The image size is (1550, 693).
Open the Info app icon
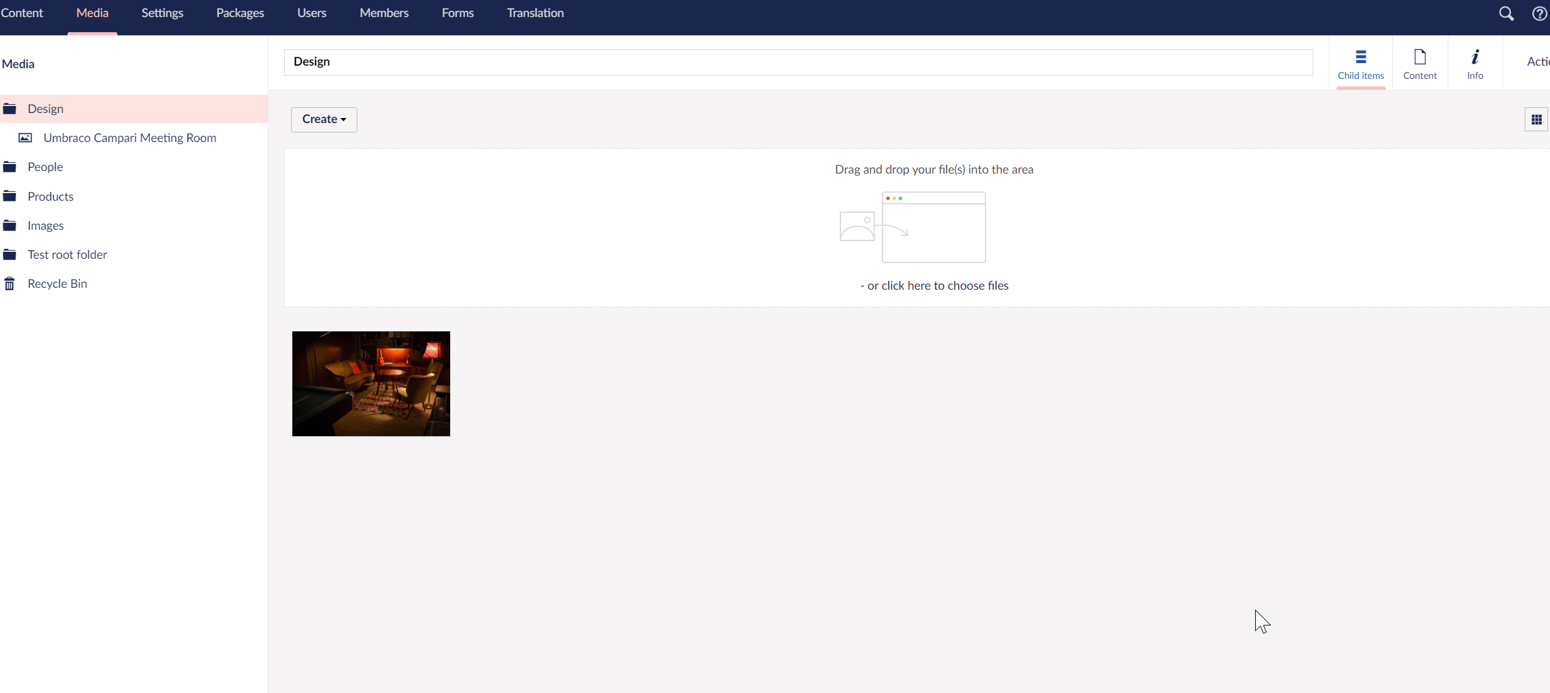click(1475, 64)
